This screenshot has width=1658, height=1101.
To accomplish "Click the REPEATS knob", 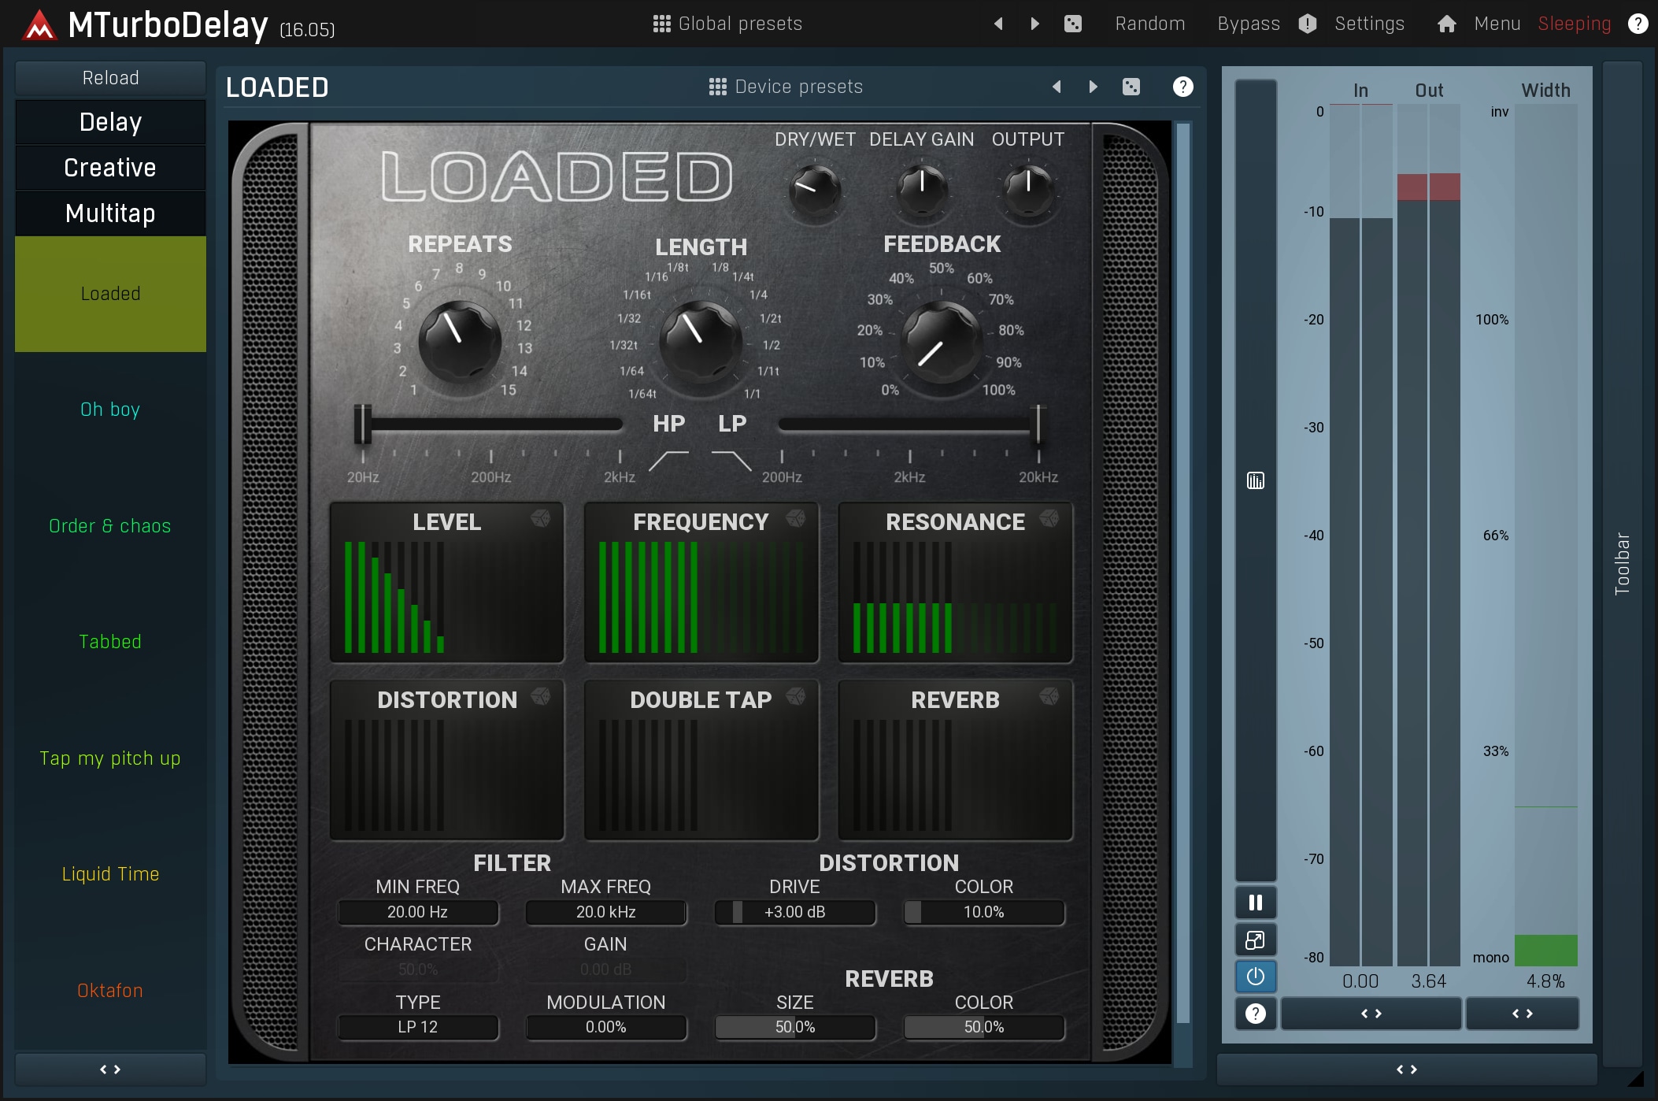I will tap(460, 341).
